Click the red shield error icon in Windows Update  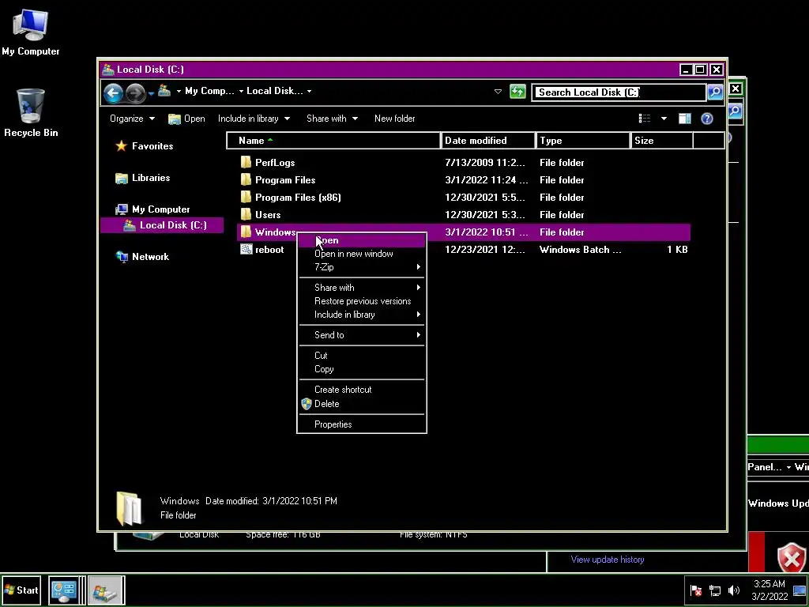coord(792,558)
